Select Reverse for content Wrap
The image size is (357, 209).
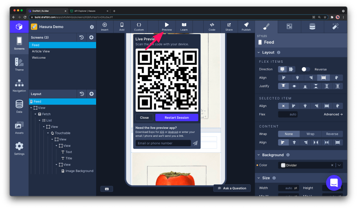[332, 134]
